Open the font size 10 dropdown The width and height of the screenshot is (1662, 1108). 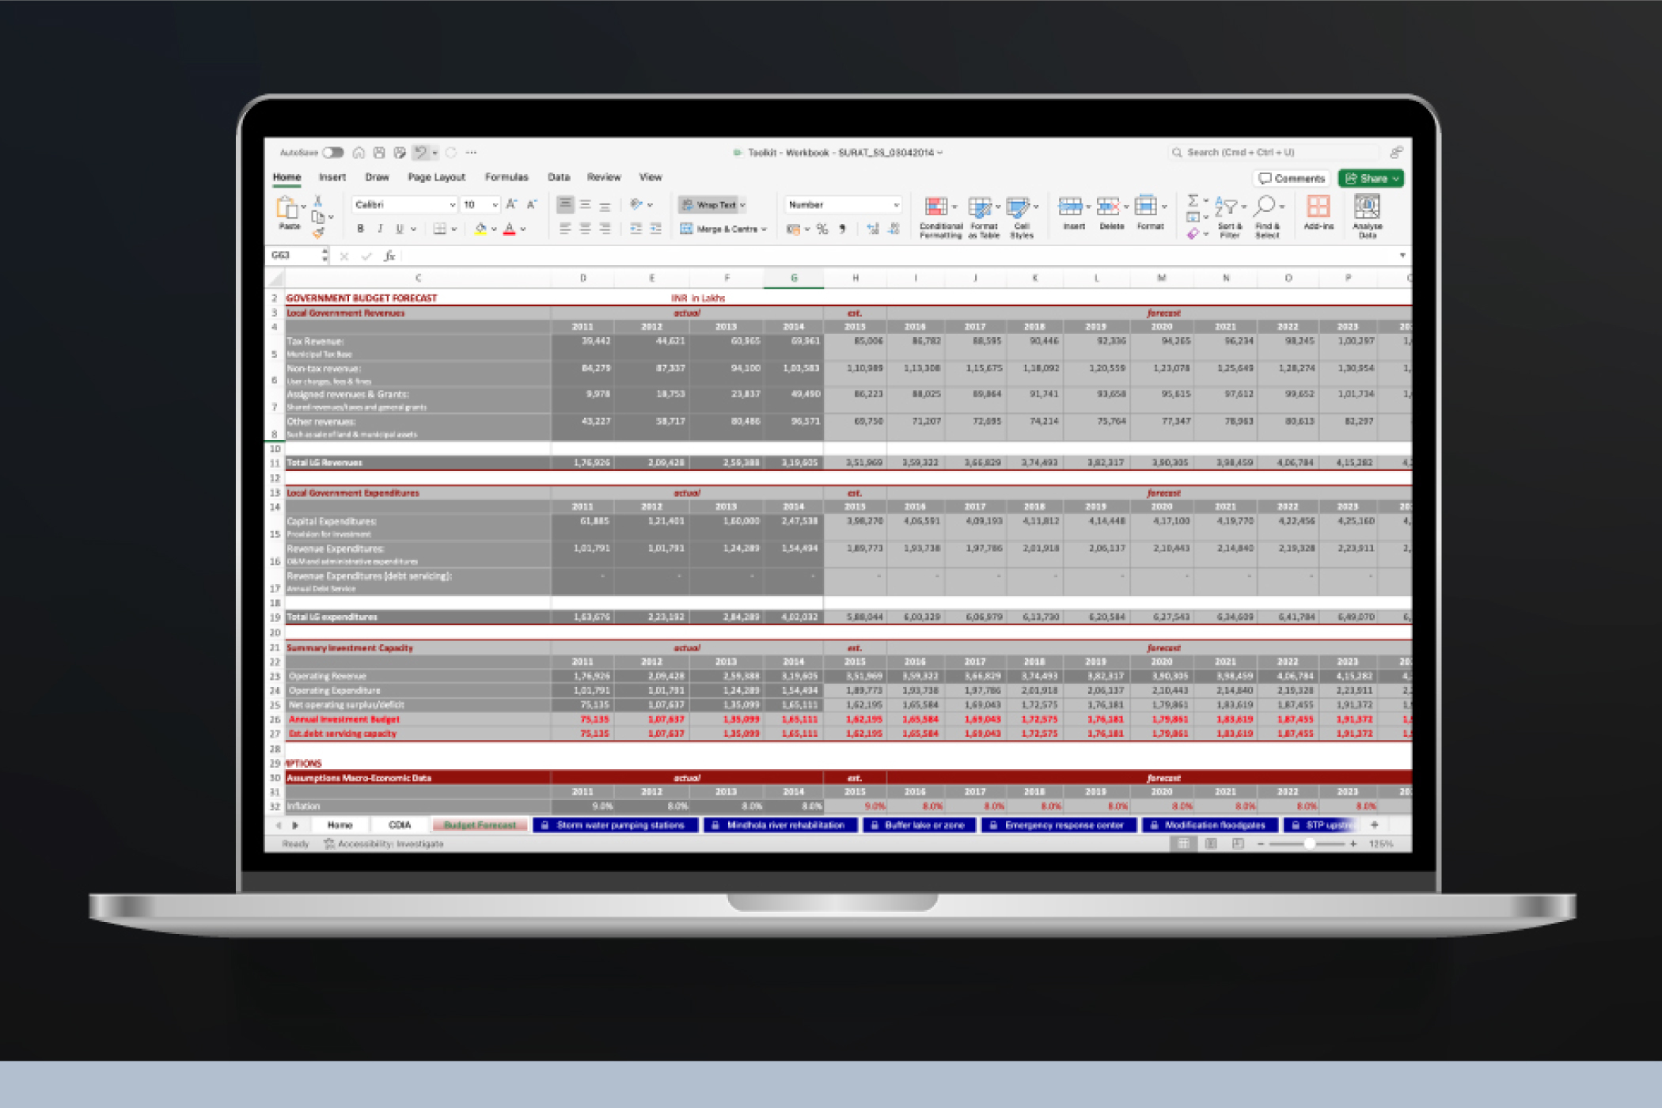480,205
